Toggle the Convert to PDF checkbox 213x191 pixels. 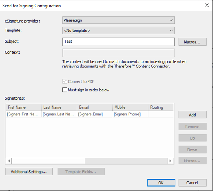pos(65,81)
